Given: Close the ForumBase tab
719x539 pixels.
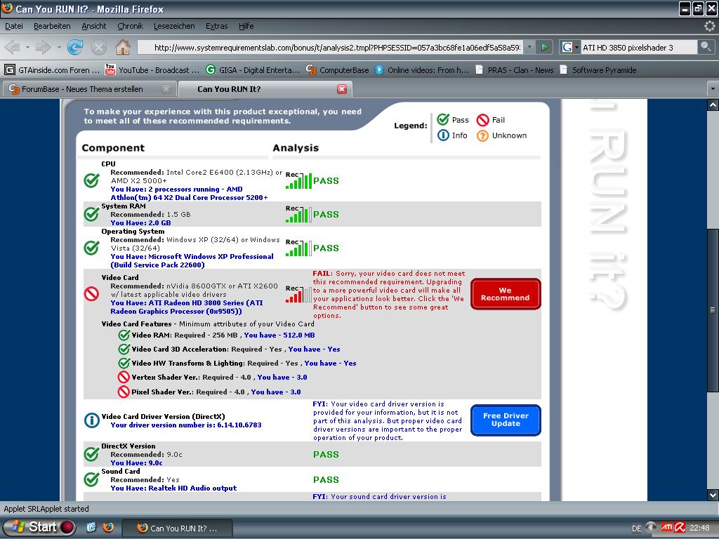Looking at the screenshot, I should (x=166, y=89).
